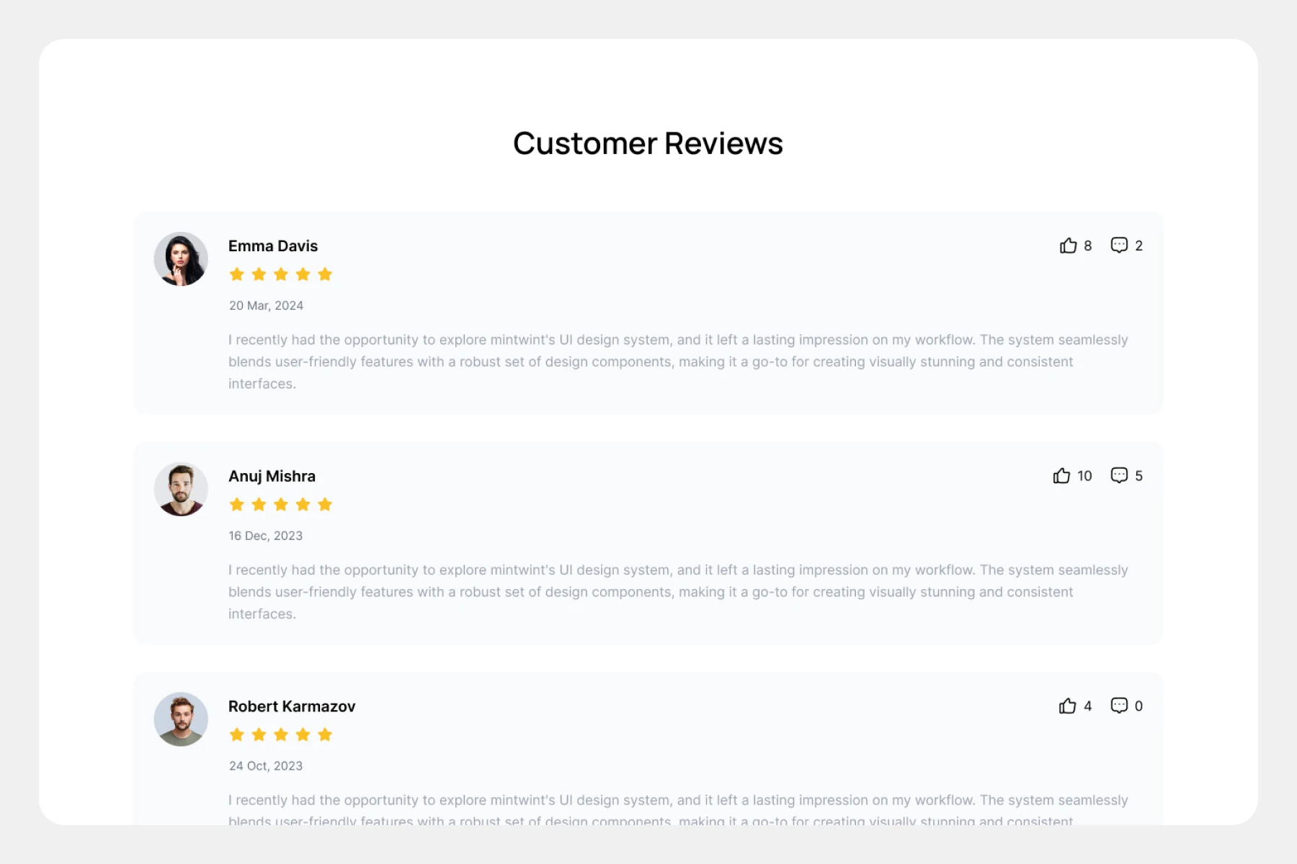Click the first star on Emma Davis's rating

(237, 274)
